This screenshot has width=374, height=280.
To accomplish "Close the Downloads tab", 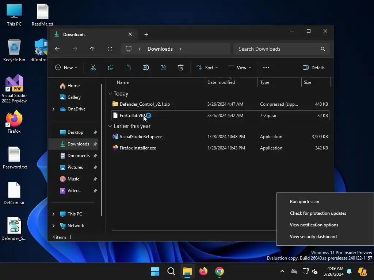I will point(130,34).
